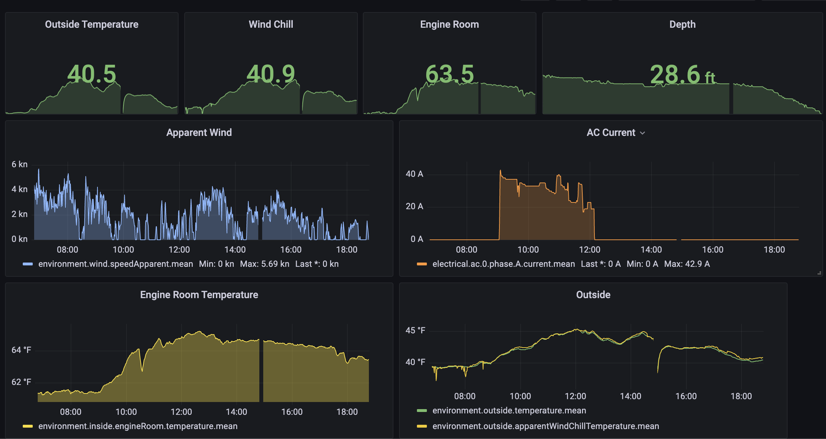Toggle environment.wind.speedApparent.mean series visibility
Image resolution: width=826 pixels, height=439 pixels.
(x=116, y=264)
